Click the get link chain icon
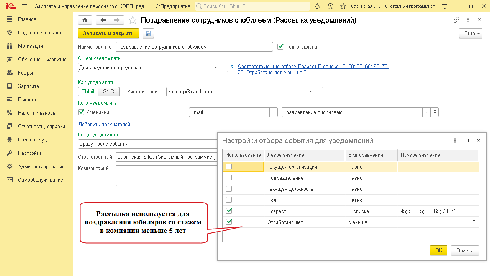This screenshot has width=490, height=276. click(x=456, y=20)
